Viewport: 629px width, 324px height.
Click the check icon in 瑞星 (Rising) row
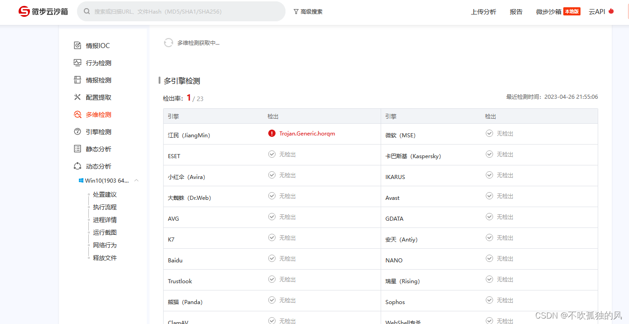489,279
